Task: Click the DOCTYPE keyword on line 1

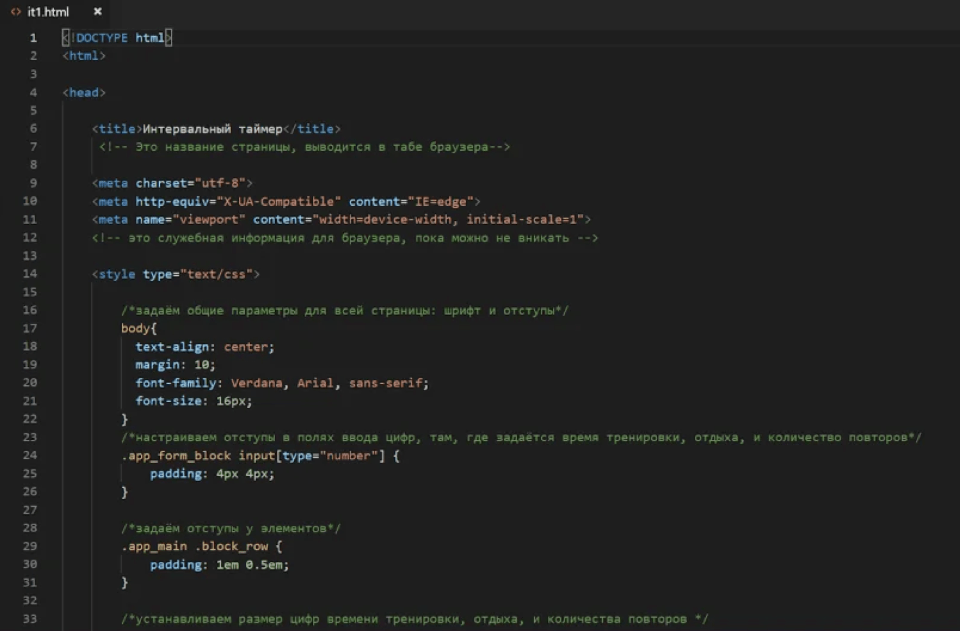Action: point(102,38)
